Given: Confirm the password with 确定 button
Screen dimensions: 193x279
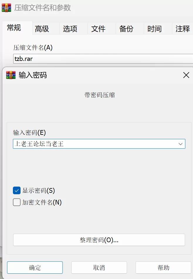Looking at the screenshot, I should (x=35, y=268).
